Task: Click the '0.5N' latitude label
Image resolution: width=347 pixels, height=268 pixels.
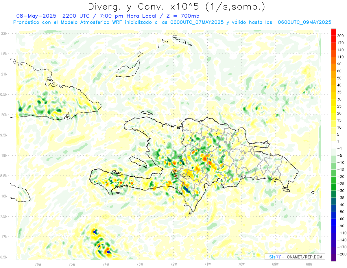Action: coord(4,95)
